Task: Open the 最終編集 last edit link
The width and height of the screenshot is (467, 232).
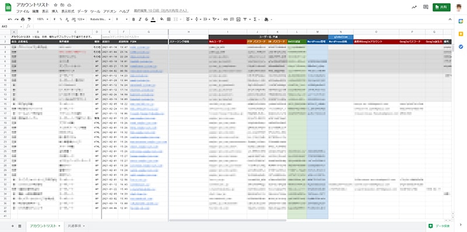Action: coord(161,11)
